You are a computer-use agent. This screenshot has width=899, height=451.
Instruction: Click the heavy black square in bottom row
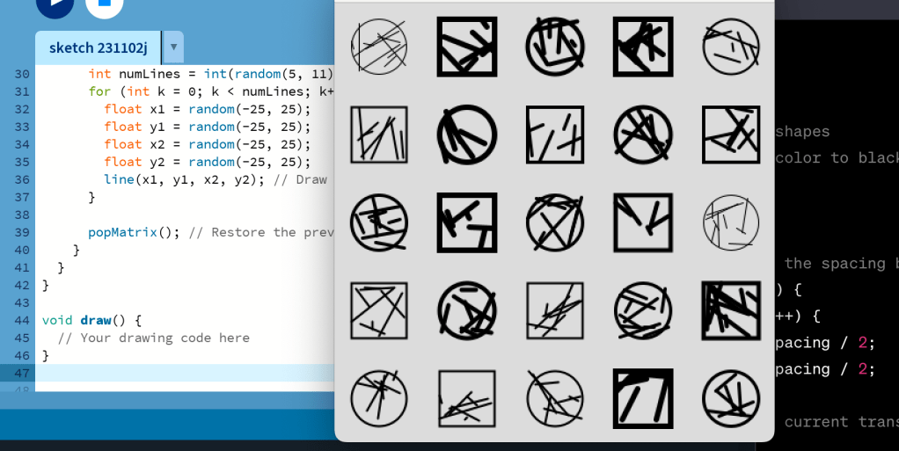tap(643, 398)
